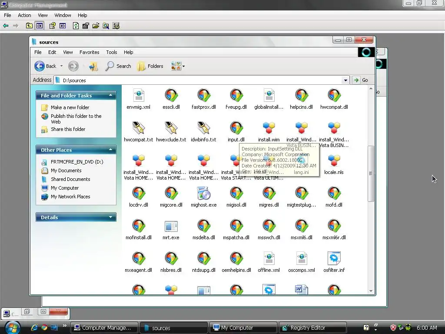Click the red shield security tray icon

(393, 327)
